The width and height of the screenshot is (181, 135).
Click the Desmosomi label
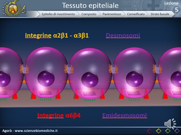123,35
